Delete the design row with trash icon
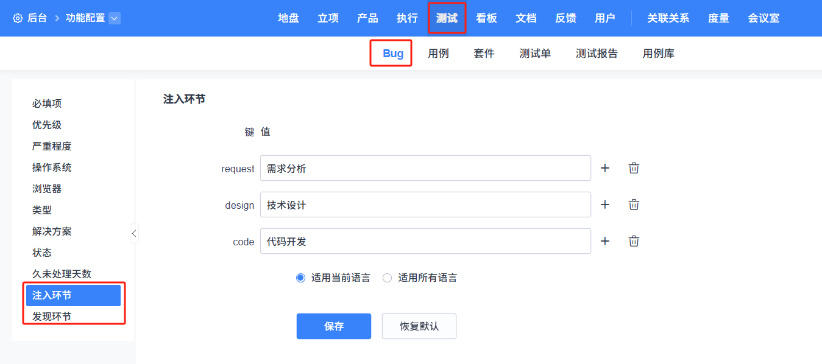The image size is (822, 364). click(634, 205)
